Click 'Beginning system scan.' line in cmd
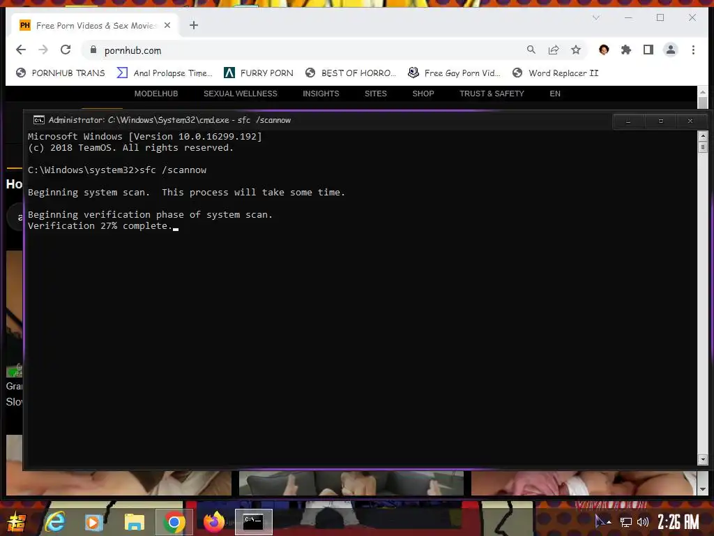This screenshot has height=536, width=714. (89, 193)
